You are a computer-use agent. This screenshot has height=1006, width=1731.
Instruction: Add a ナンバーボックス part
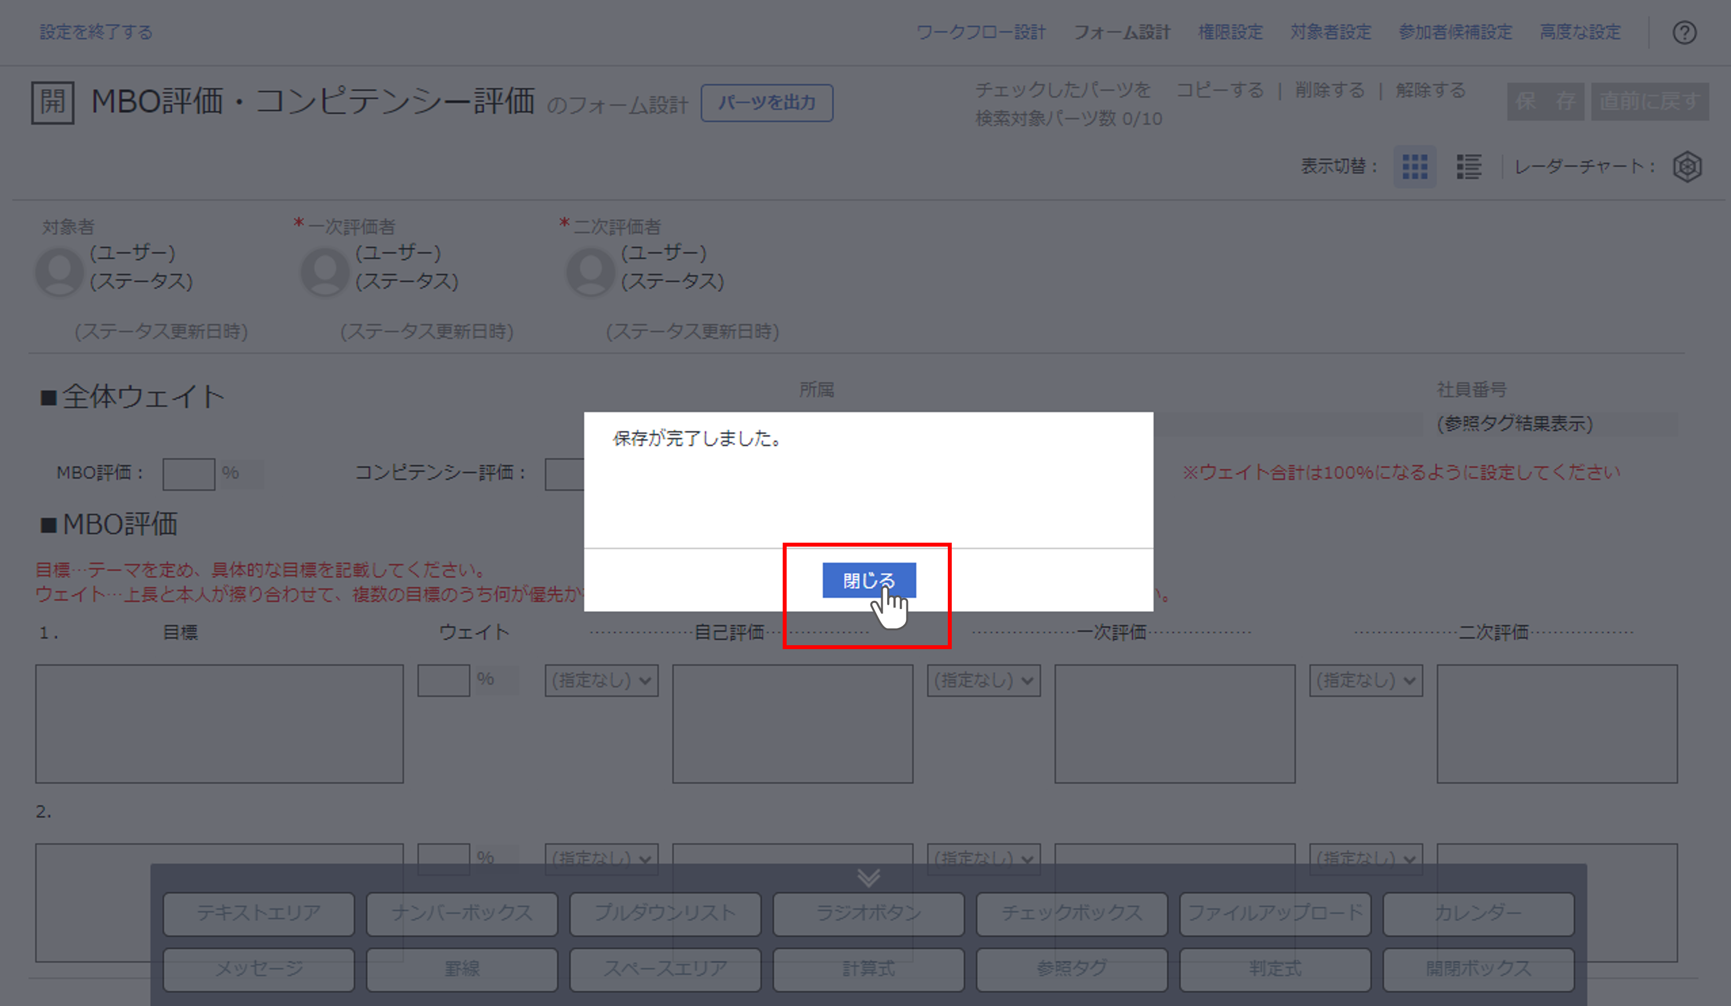[462, 914]
